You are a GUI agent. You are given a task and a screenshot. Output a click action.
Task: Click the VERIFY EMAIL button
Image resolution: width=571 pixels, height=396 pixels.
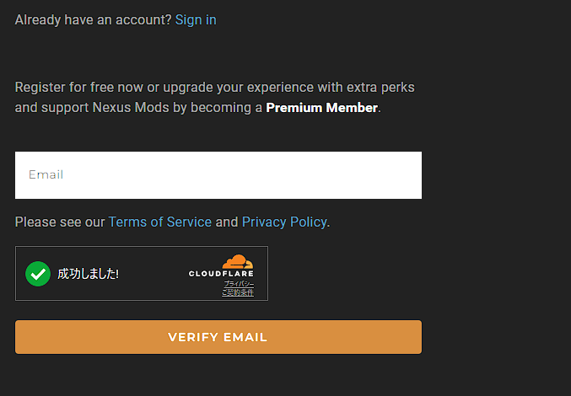[x=218, y=337]
